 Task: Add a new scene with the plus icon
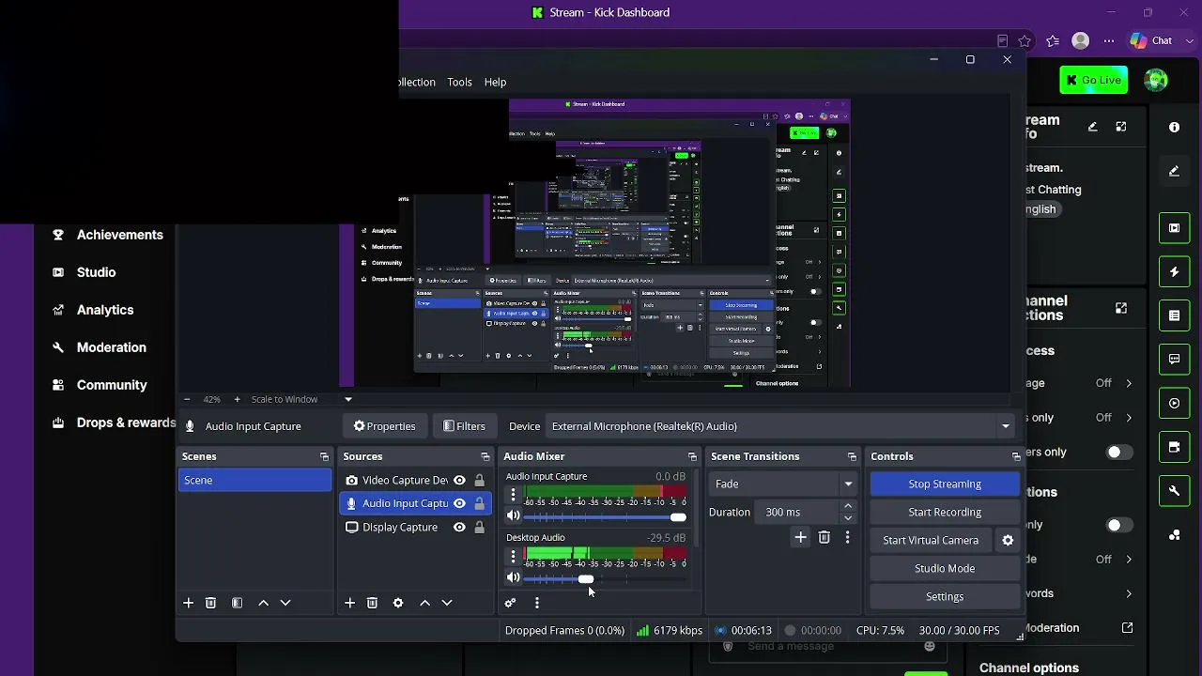[x=188, y=603]
